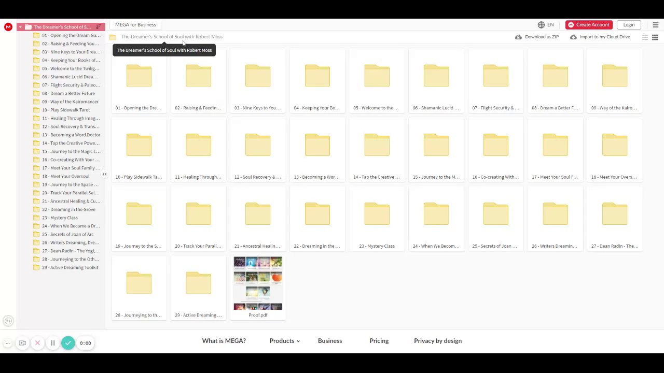Viewport: 664px width, 373px height.
Task: Switch to list view icon
Action: [645, 37]
